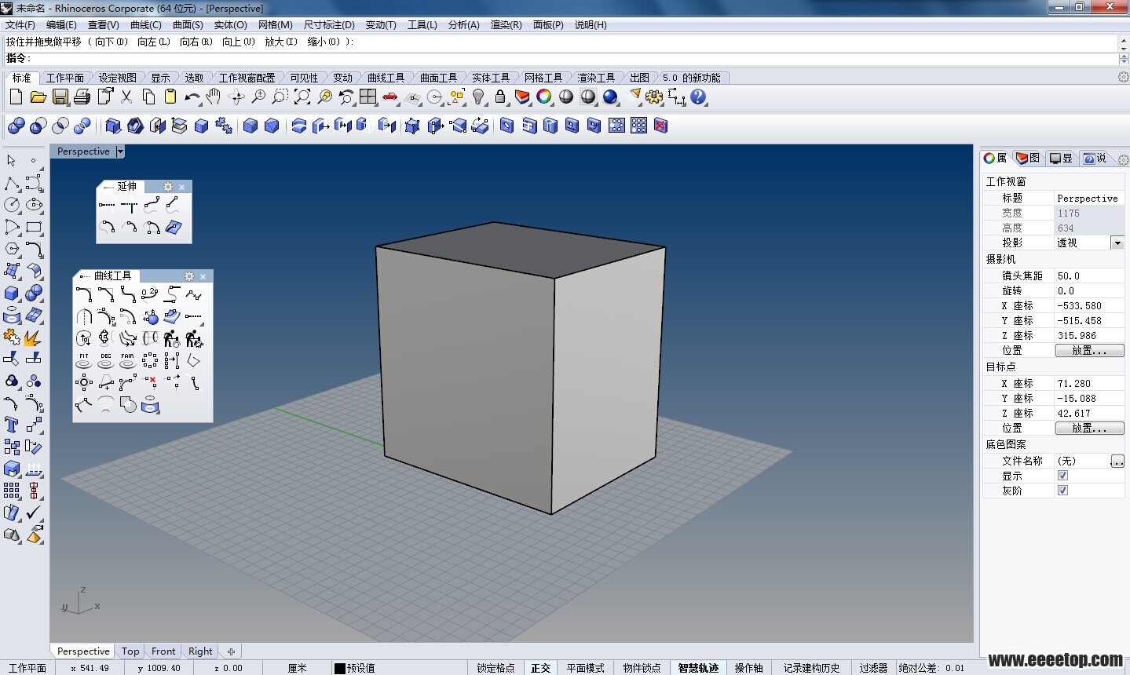
Task: Click the ... browse button beside 文件名称
Action: point(1117,462)
